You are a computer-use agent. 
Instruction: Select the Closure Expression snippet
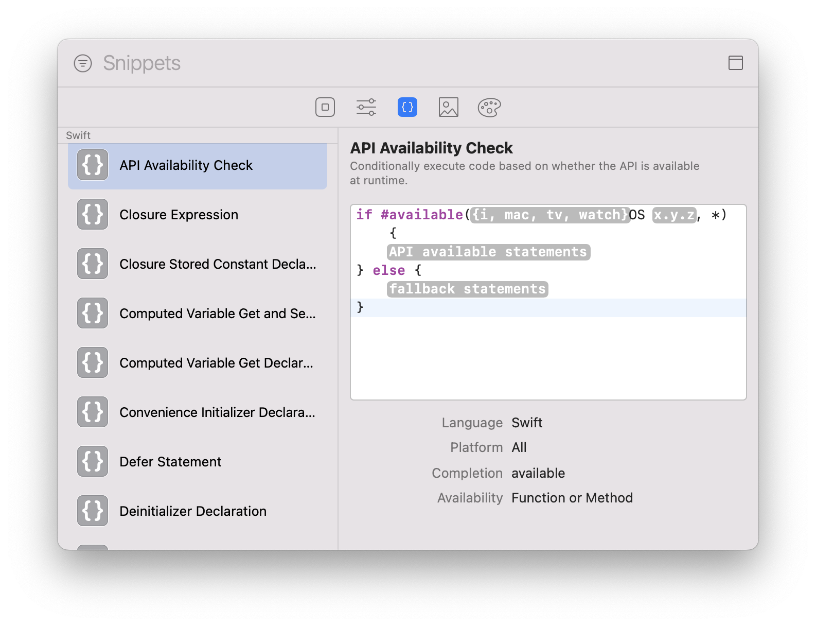(x=198, y=215)
